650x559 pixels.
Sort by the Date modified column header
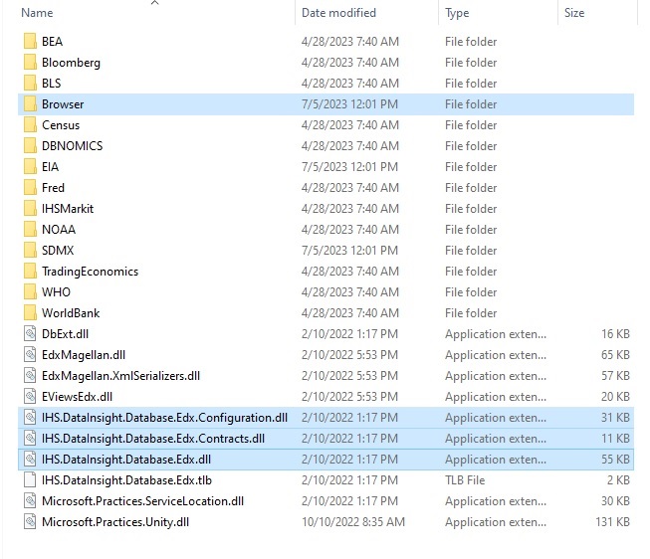pos(338,13)
